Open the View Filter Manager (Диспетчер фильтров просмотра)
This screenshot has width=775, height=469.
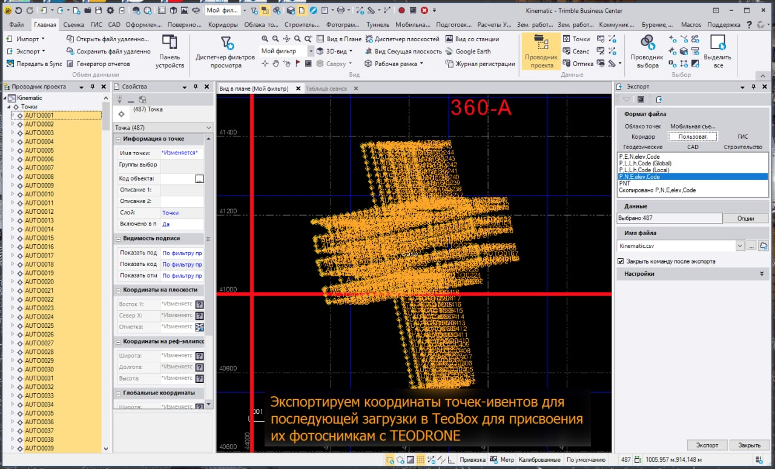pyautogui.click(x=226, y=51)
